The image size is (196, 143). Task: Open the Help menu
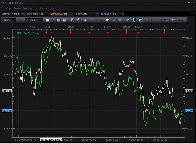click(51, 8)
